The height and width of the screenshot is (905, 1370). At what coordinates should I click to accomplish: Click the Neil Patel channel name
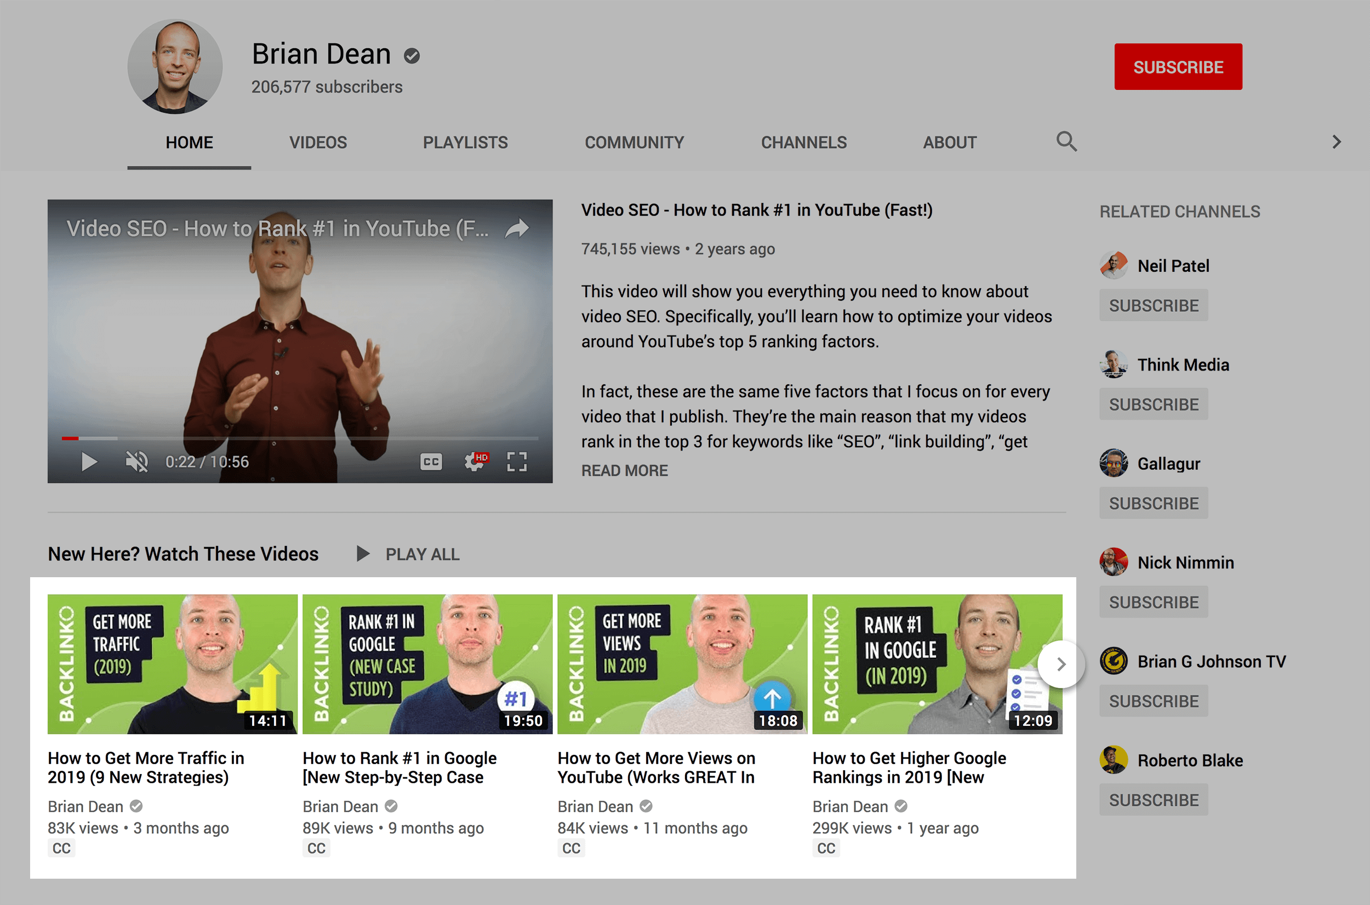(1173, 266)
